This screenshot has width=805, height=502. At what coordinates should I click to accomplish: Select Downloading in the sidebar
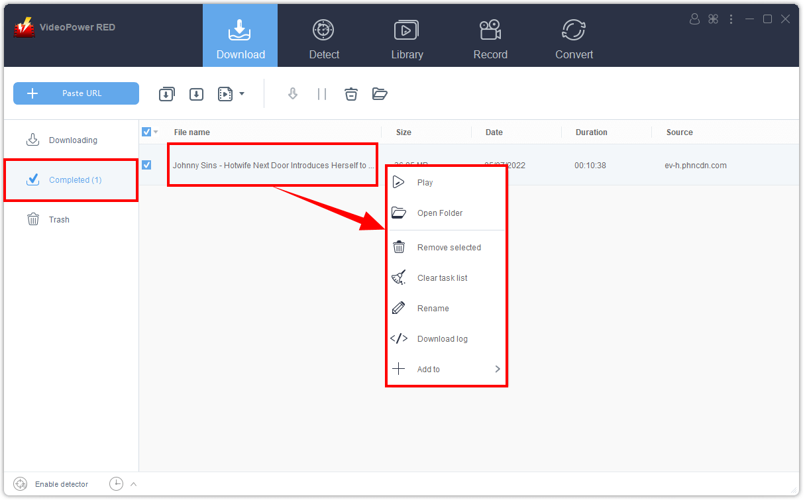(x=72, y=140)
